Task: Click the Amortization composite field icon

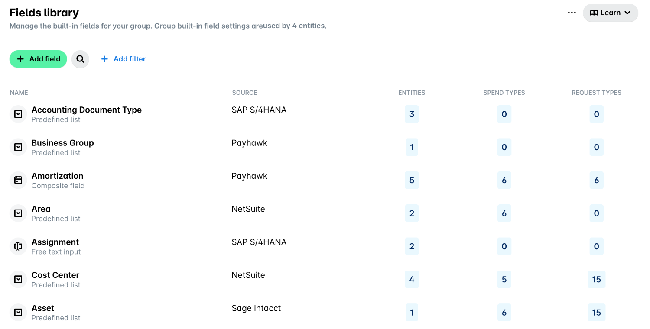Action: click(x=18, y=180)
